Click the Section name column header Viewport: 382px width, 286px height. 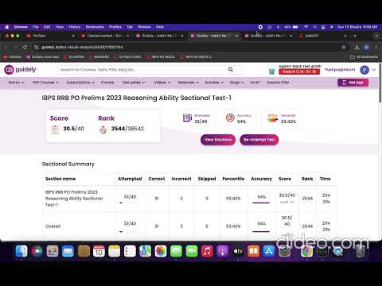(60, 179)
